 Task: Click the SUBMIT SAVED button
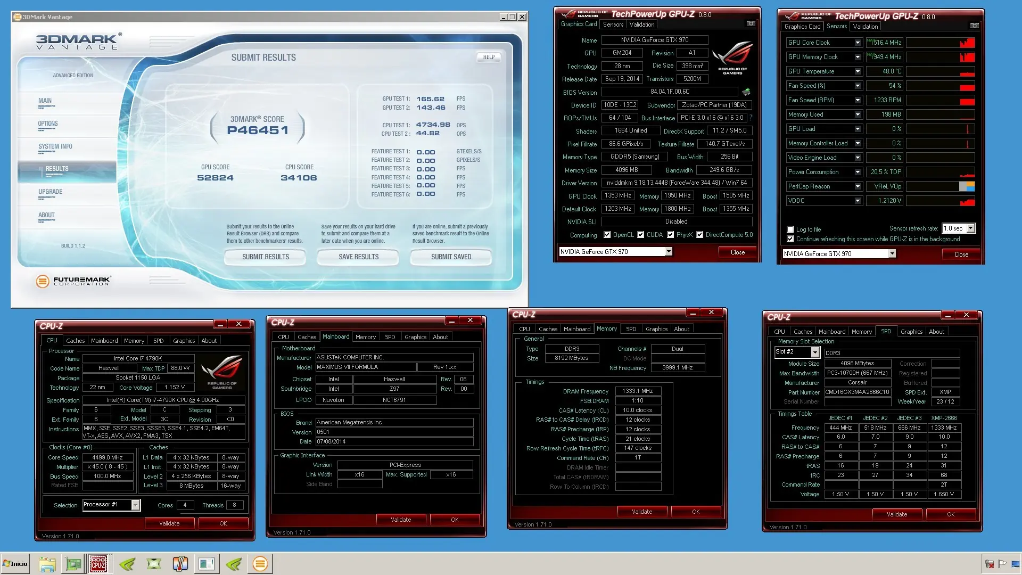tap(451, 257)
